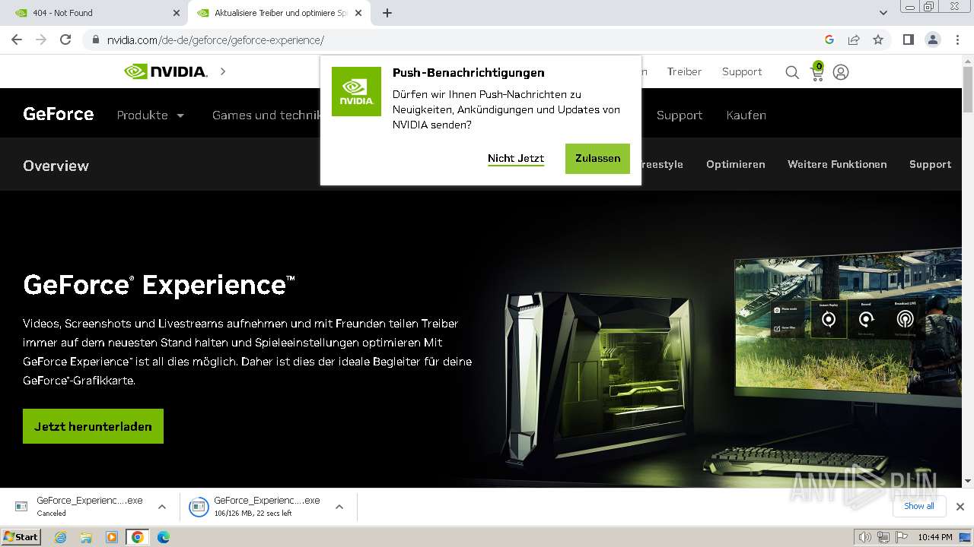The image size is (974, 547).
Task: Close the downloads bar
Action: 960,506
